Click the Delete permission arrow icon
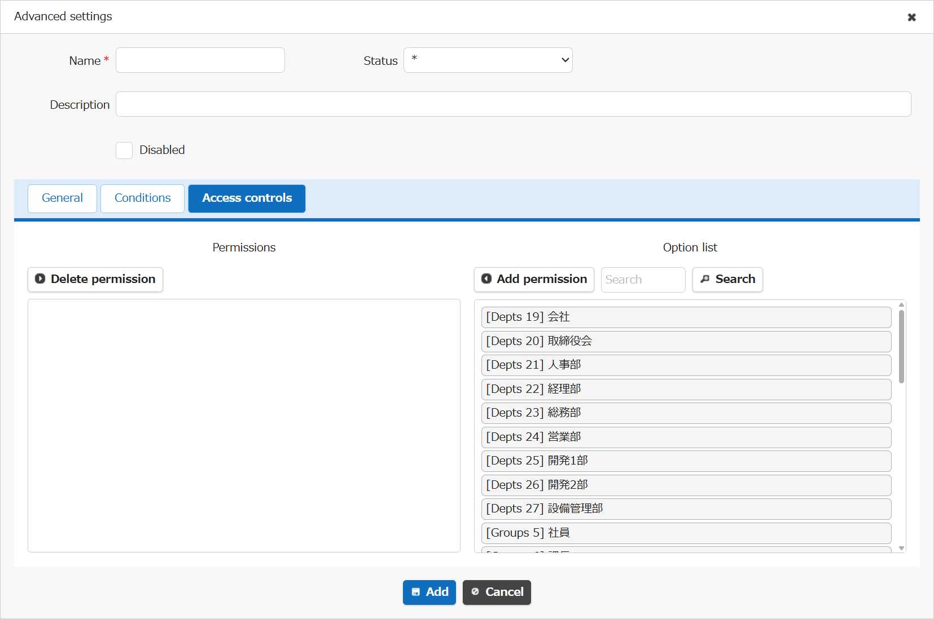The width and height of the screenshot is (934, 619). pos(40,278)
